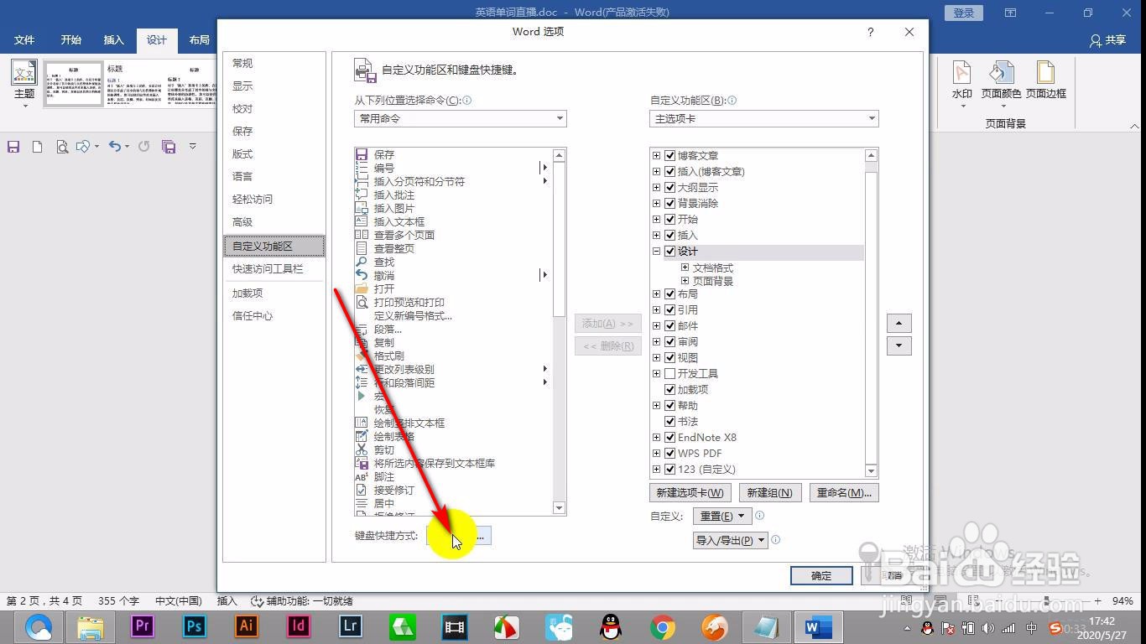Click the scroll-down arrow of the commands list scrollbar
Screen dimensions: 1146x644
click(x=560, y=507)
